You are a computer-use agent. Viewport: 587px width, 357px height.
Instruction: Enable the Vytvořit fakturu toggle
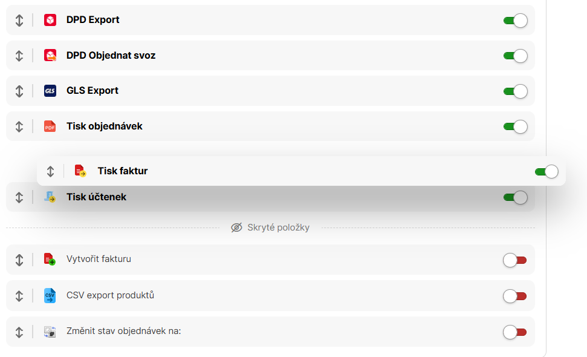tap(515, 260)
